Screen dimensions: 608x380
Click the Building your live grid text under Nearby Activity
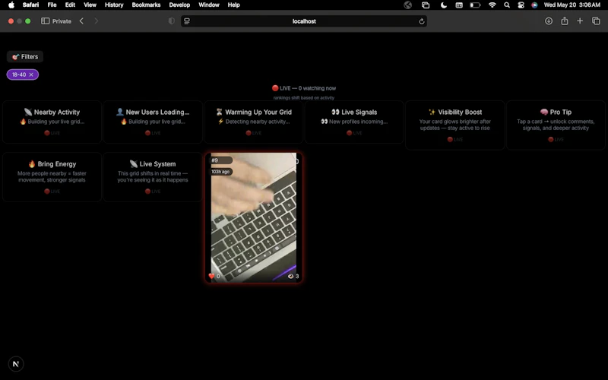52,122
